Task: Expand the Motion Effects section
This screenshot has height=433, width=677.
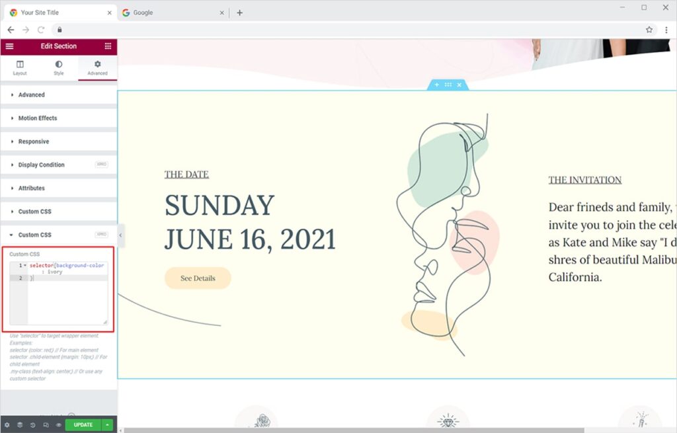Action: click(38, 118)
